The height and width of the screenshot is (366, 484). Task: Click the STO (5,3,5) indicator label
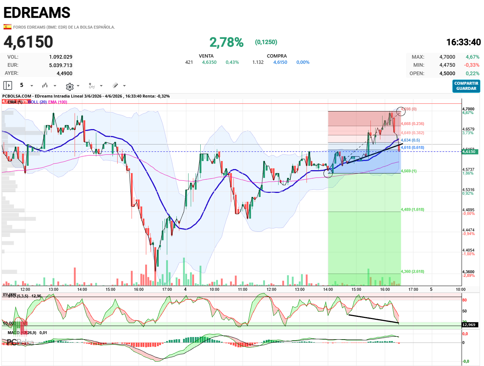pyautogui.click(x=18, y=296)
